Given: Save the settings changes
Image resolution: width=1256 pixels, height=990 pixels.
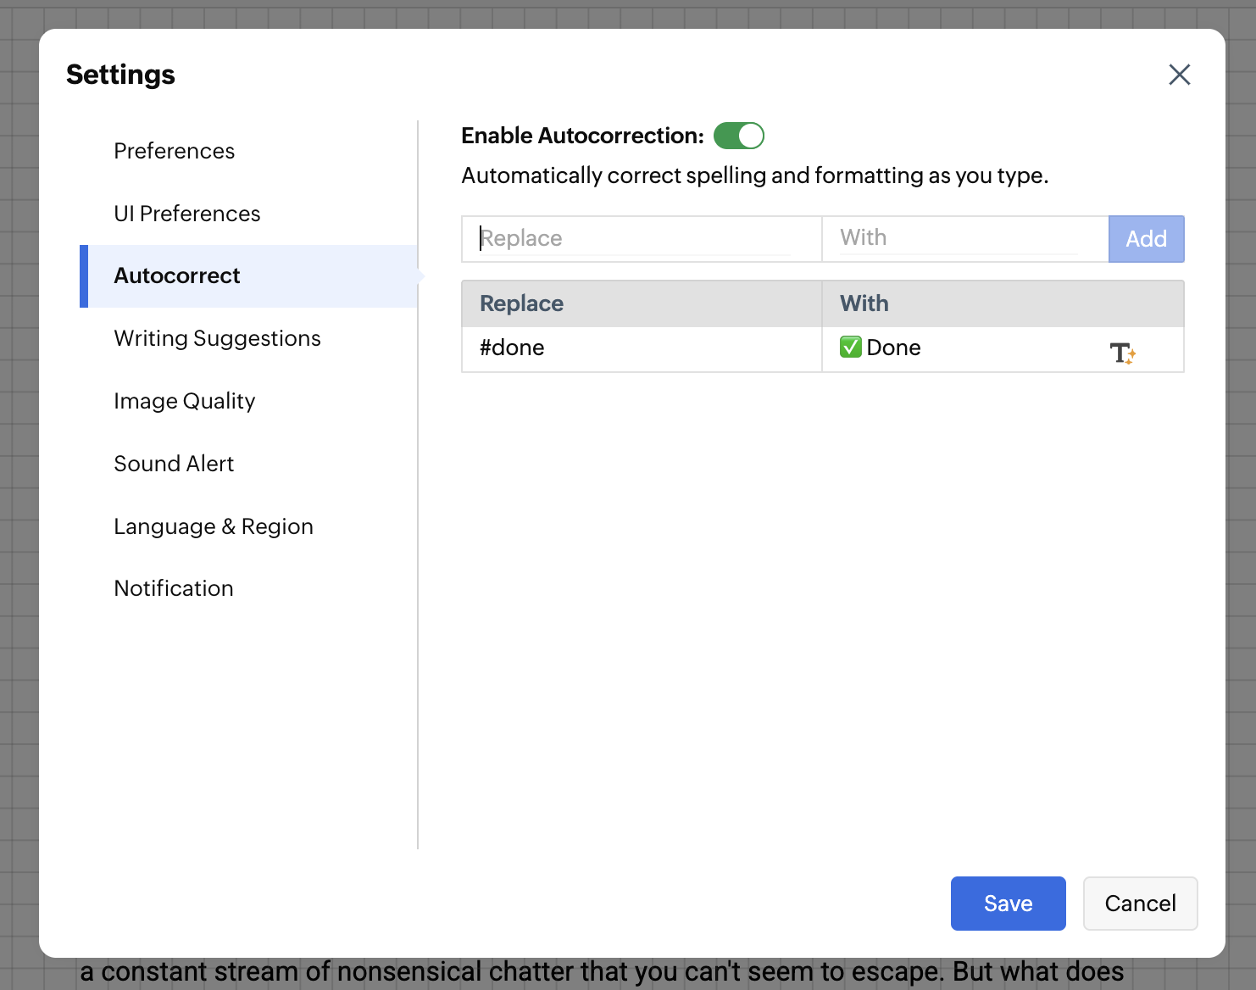Looking at the screenshot, I should [x=1008, y=904].
